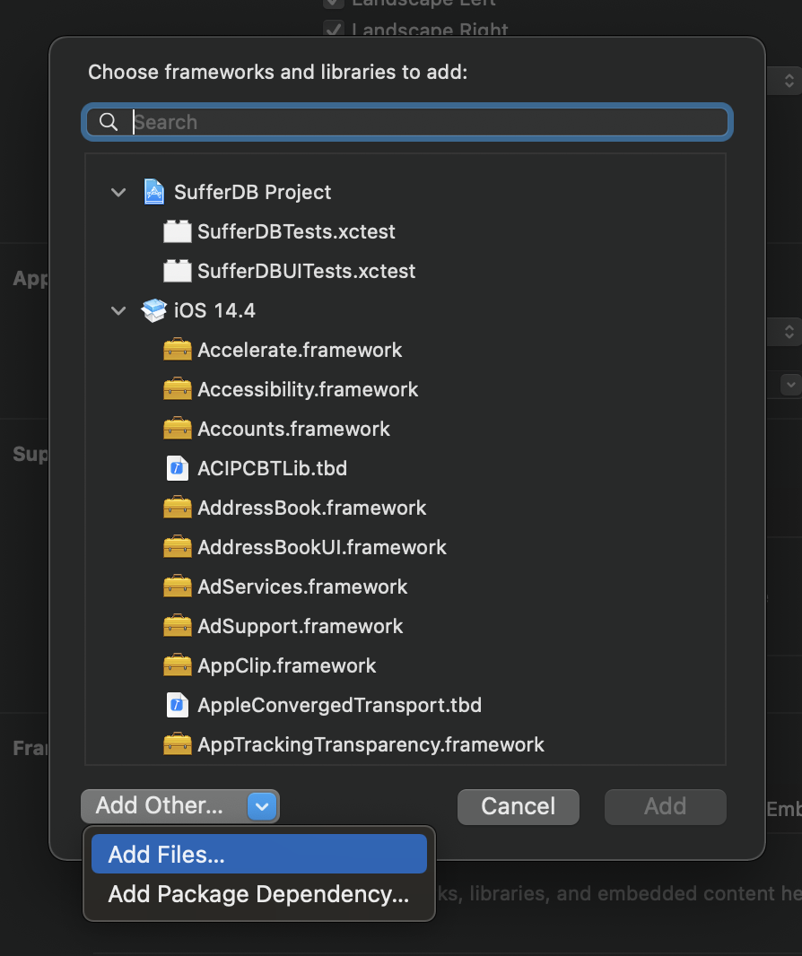Click the AppTrackingTransparency.framework toolbox icon

point(178,744)
